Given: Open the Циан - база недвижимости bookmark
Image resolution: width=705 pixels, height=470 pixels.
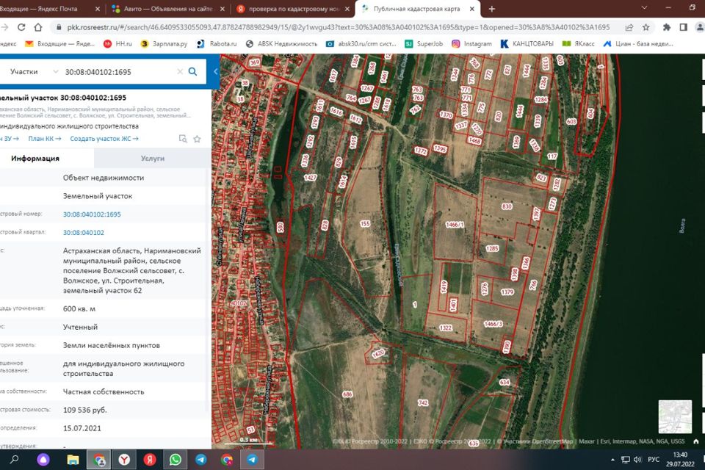Looking at the screenshot, I should (x=638, y=43).
